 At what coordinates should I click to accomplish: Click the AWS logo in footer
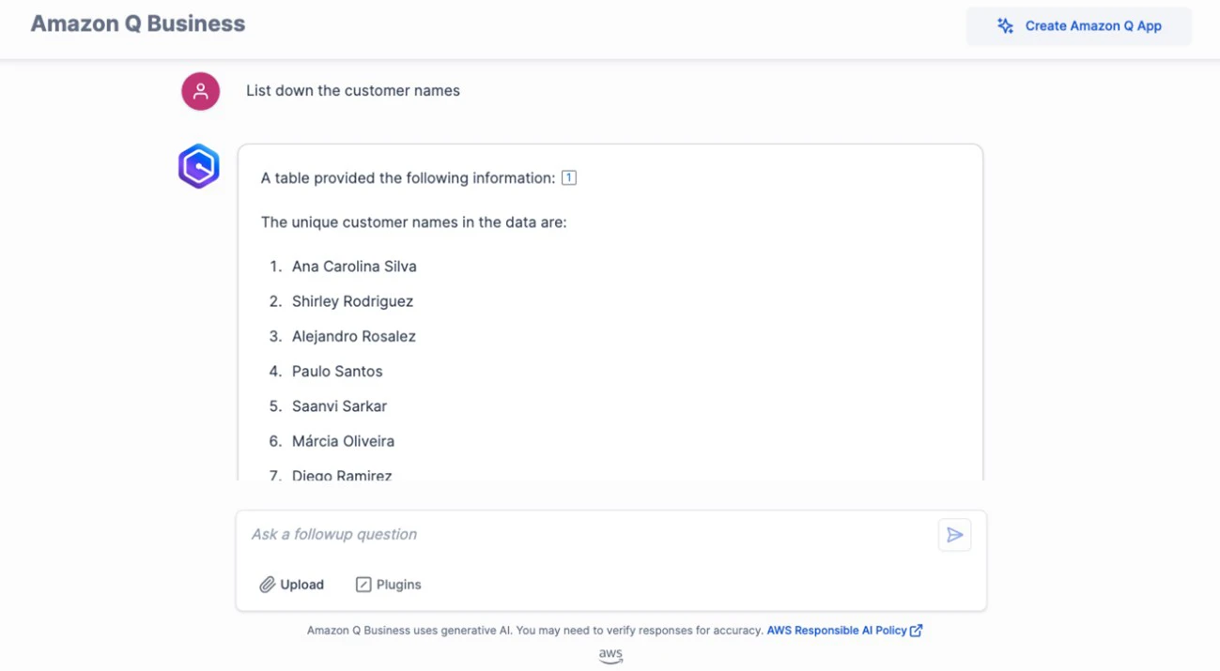(610, 655)
